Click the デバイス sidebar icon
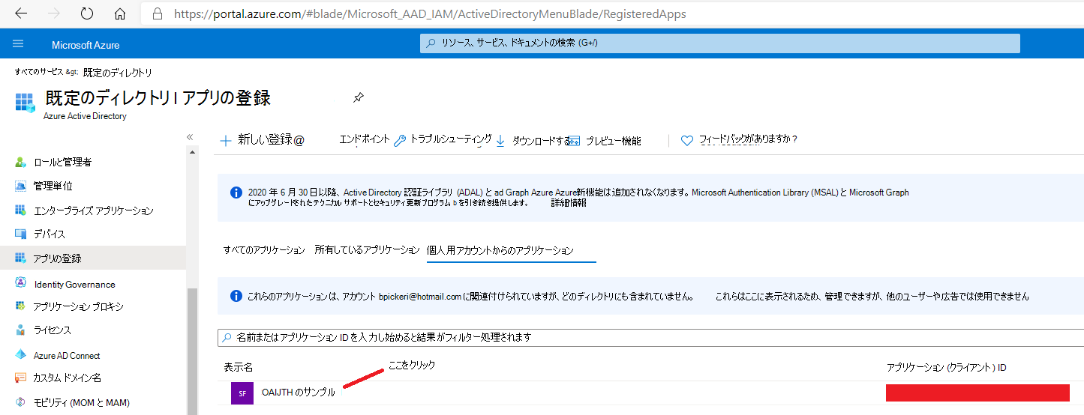This screenshot has width=1084, height=415. (x=20, y=234)
